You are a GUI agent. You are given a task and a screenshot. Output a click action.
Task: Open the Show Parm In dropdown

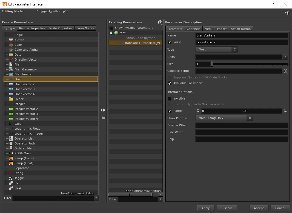click(x=224, y=118)
